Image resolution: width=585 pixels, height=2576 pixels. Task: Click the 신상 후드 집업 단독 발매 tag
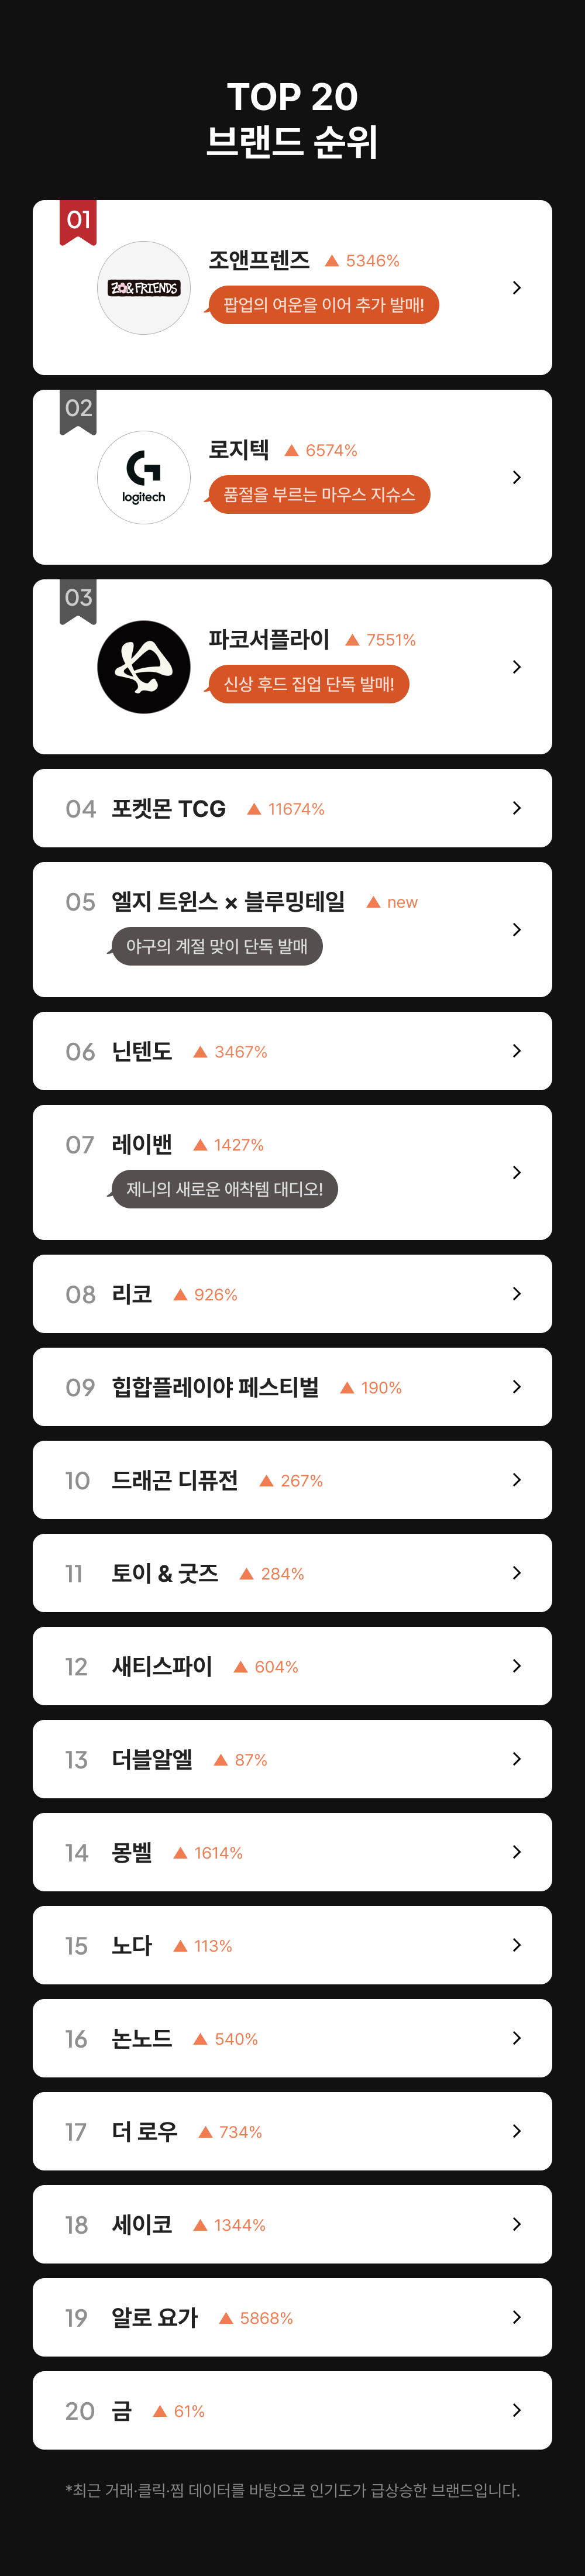tap(308, 684)
